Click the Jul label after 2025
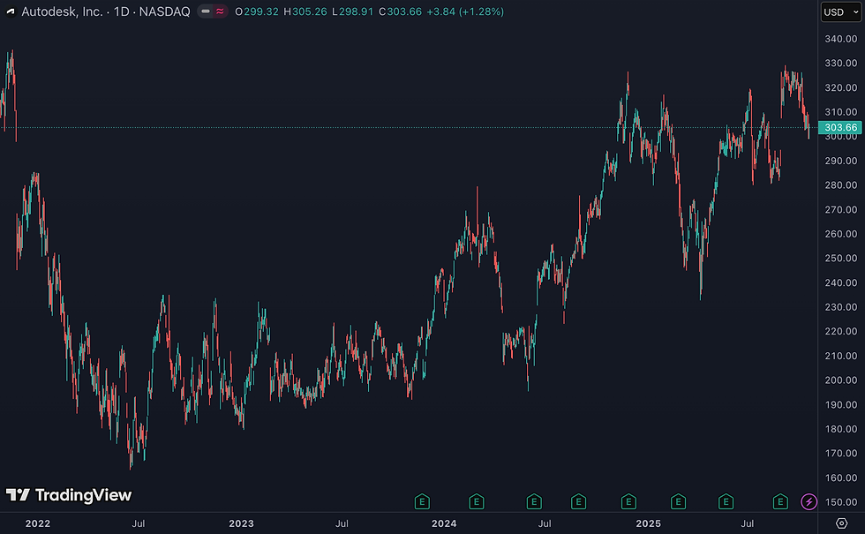This screenshot has height=534, width=865. (x=747, y=523)
